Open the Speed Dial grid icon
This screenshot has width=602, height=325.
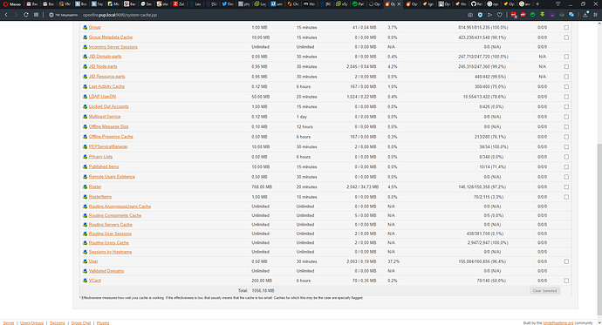pos(36,15)
